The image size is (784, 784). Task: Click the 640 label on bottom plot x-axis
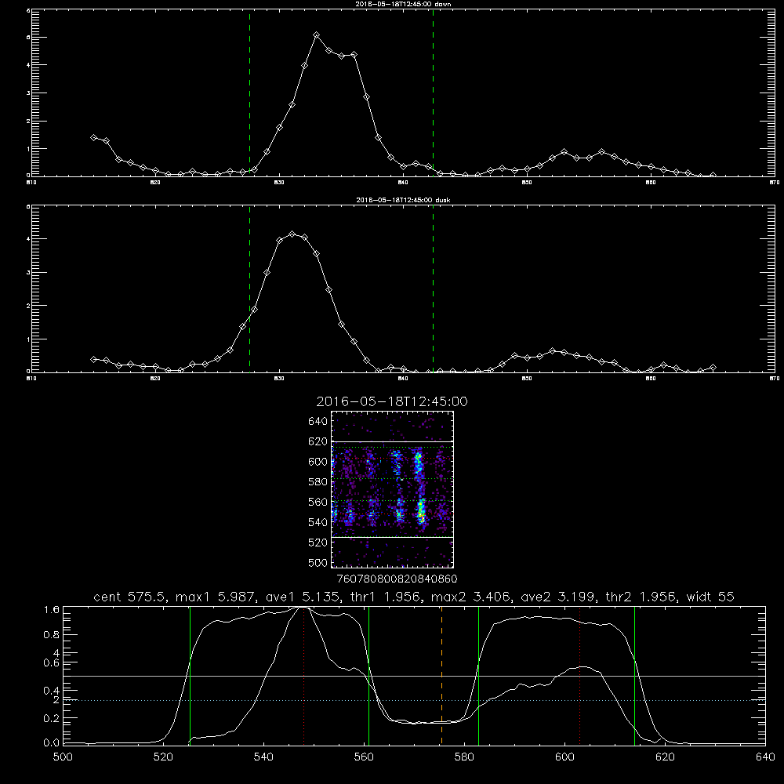coord(765,757)
